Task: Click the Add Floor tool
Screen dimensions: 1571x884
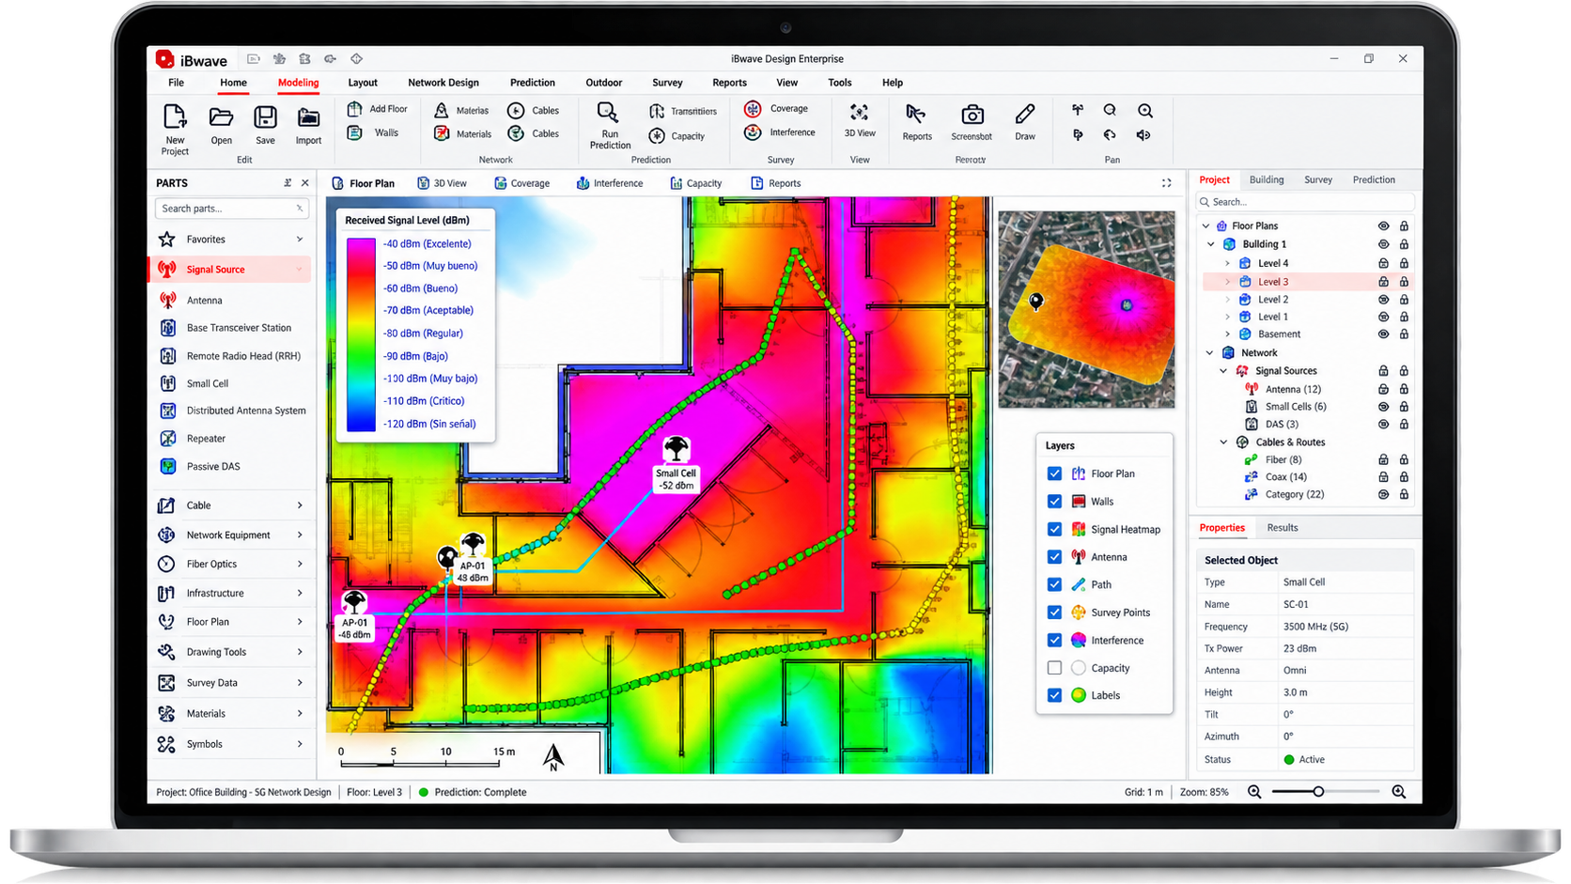Action: [377, 109]
